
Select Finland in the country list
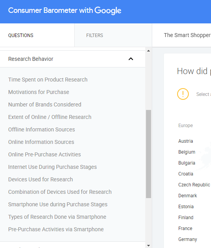pyautogui.click(x=186, y=218)
